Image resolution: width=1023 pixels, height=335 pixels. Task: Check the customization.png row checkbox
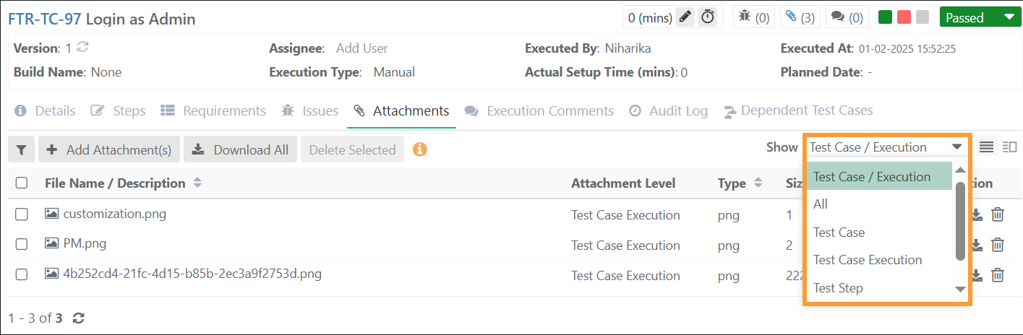tap(22, 214)
